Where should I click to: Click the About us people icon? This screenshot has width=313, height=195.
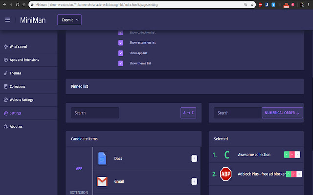pyautogui.click(x=6, y=126)
